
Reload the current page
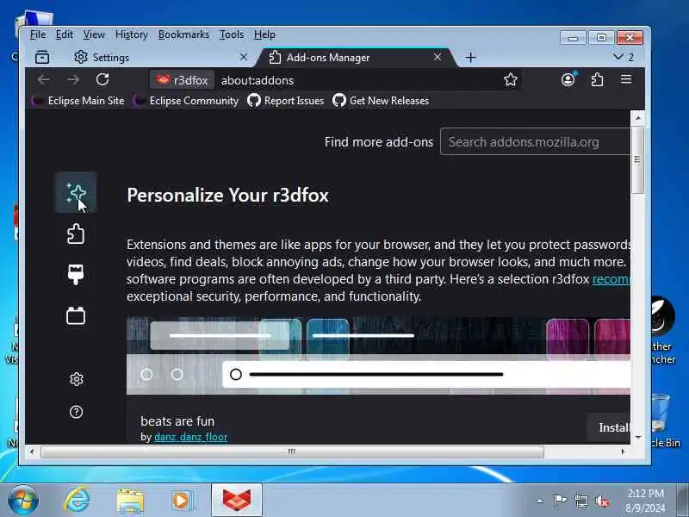coord(102,79)
